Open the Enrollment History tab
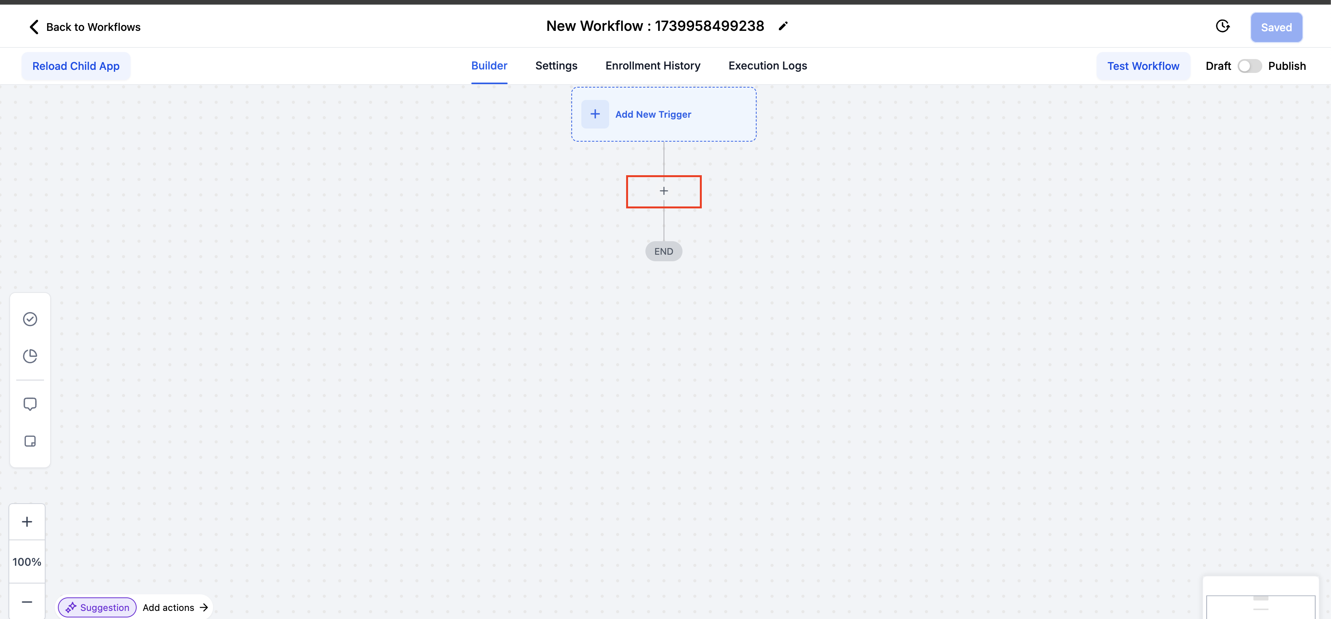Screen dimensions: 1331x619 [653, 66]
